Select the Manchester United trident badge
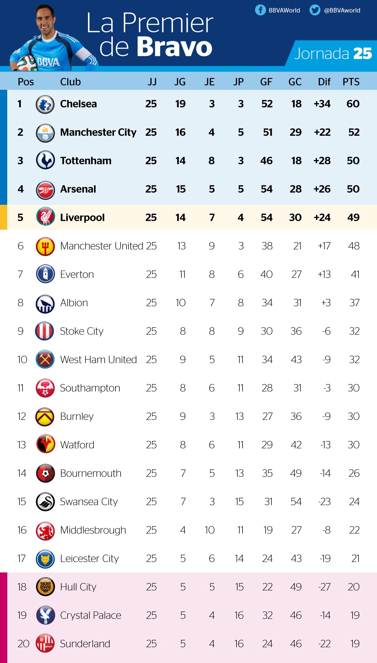This screenshot has height=663, width=377. click(x=45, y=246)
